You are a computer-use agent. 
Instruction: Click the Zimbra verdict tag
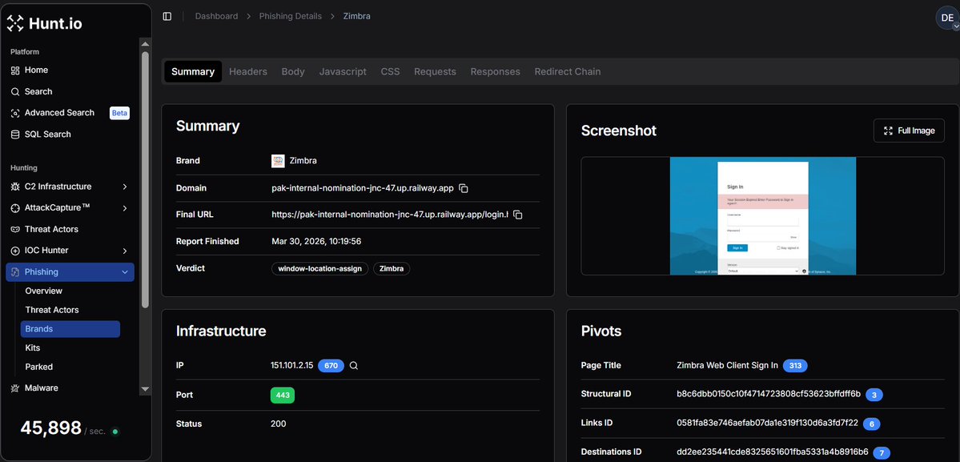coord(392,269)
